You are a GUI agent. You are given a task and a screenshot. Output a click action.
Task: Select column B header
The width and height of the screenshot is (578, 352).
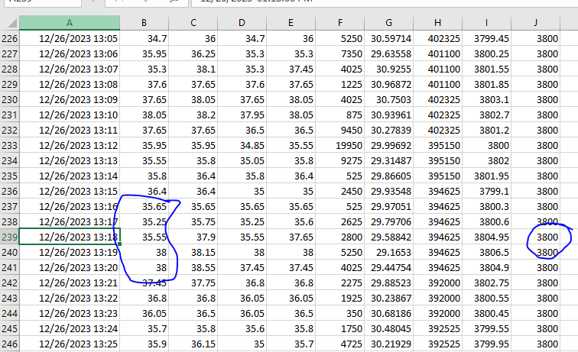pos(144,23)
